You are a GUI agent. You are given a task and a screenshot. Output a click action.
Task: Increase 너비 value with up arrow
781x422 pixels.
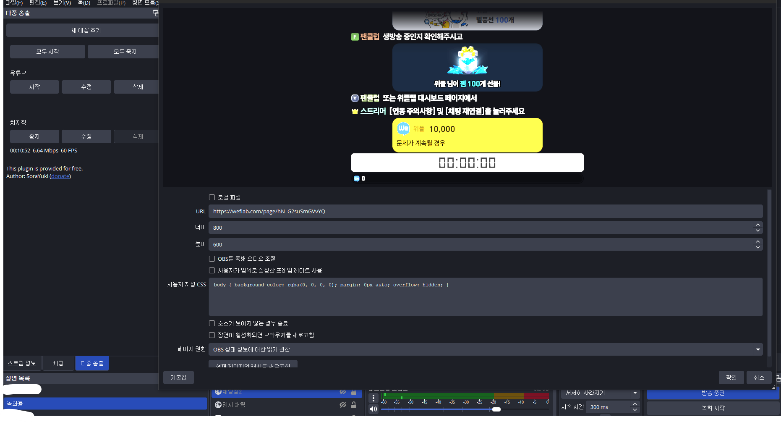pyautogui.click(x=758, y=225)
